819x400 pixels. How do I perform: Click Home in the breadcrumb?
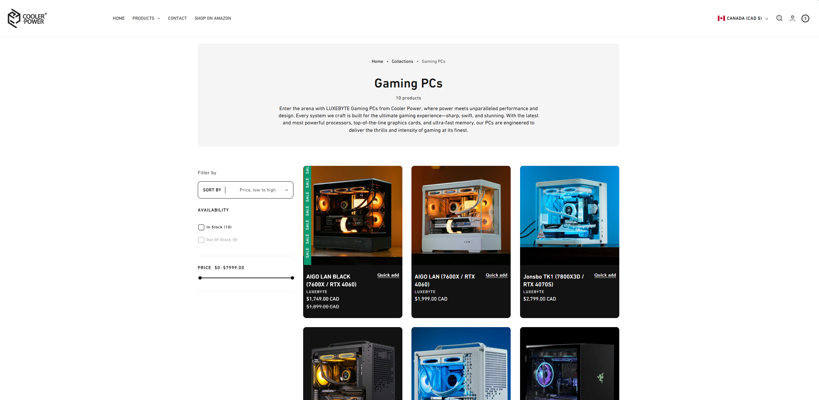pyautogui.click(x=377, y=62)
